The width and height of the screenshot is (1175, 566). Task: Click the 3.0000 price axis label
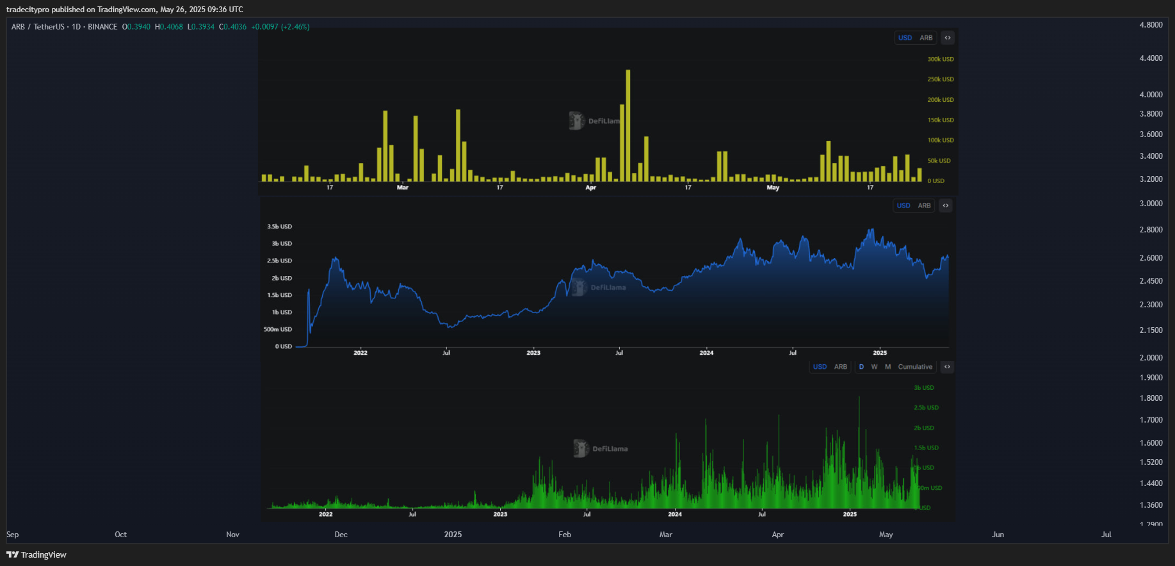1151,204
